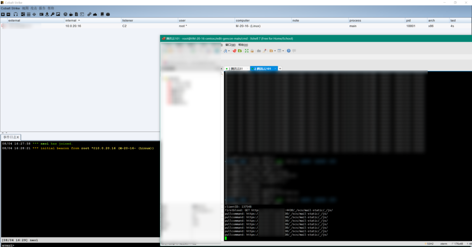Image resolution: width=472 pixels, height=247 pixels.
Task: Sort by the last column header
Action: [x=460, y=20]
